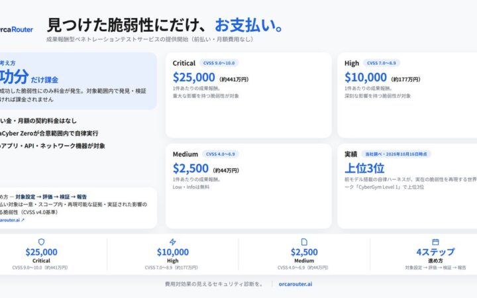Click the shield icon above the bottom $25,000
The width and height of the screenshot is (477, 298).
click(41, 242)
